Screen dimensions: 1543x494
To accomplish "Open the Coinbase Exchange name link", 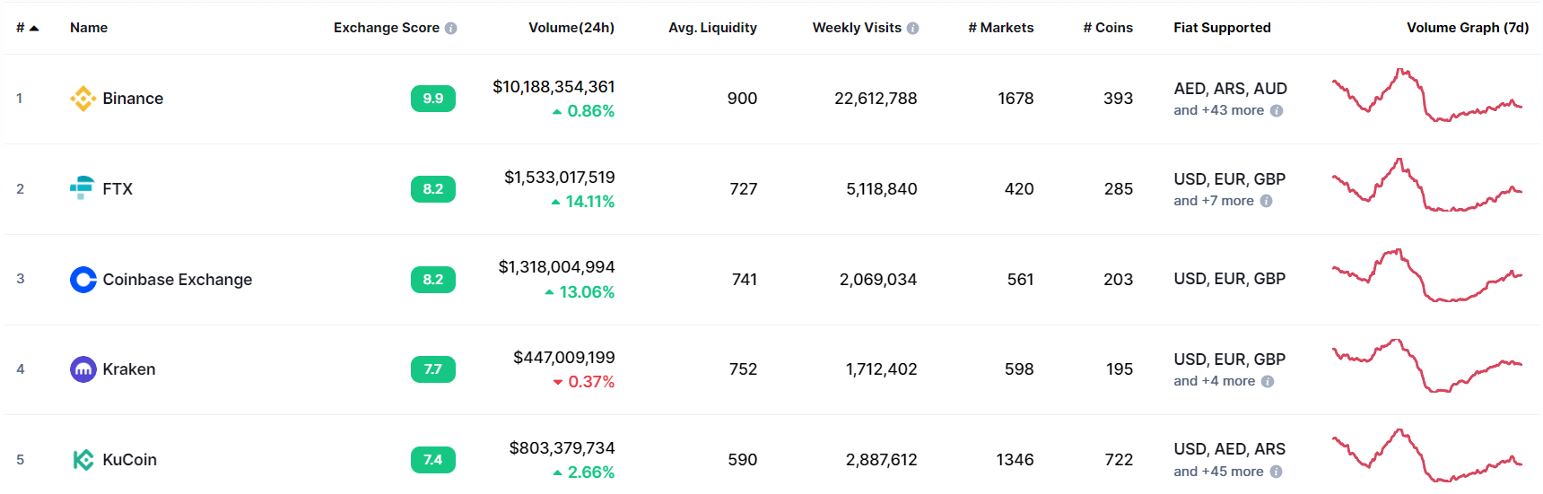I will point(178,280).
